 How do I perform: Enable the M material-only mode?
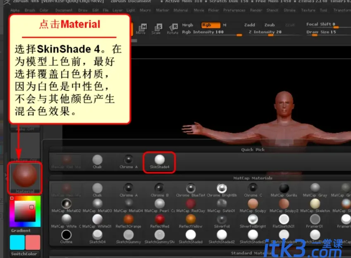pyautogui.click(x=224, y=25)
